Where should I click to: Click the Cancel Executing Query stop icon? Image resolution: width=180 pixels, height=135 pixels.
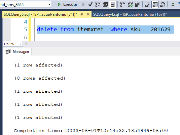pyautogui.click(x=83, y=4)
